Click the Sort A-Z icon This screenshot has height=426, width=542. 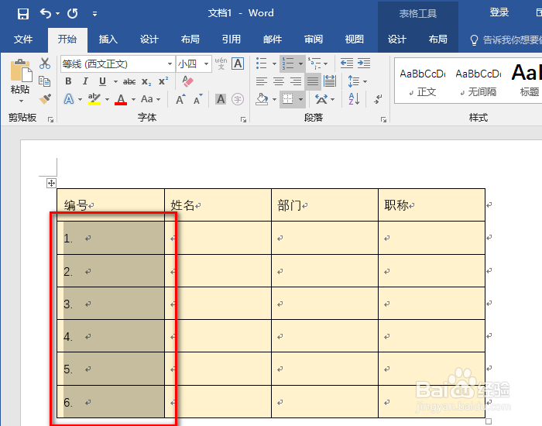[354, 99]
